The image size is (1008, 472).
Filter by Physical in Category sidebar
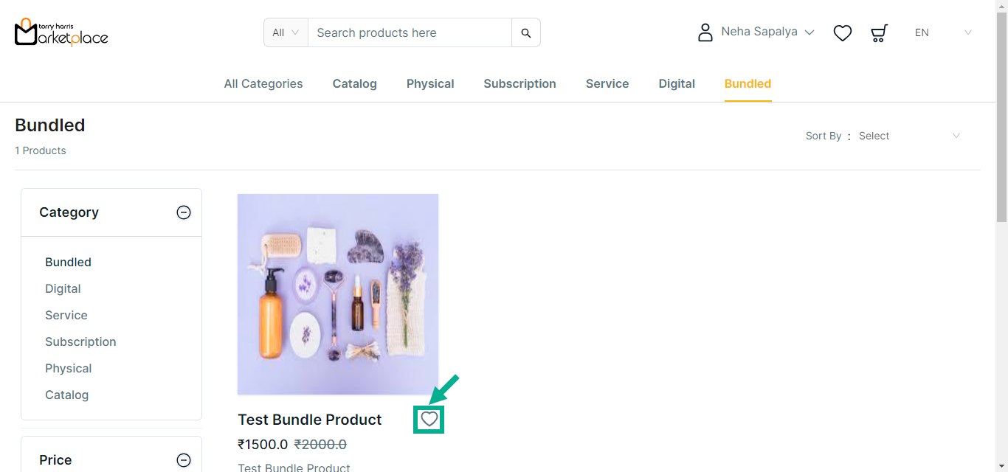tap(69, 368)
